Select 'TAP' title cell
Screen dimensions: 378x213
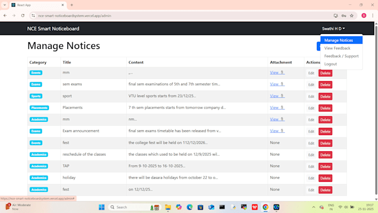click(x=93, y=166)
